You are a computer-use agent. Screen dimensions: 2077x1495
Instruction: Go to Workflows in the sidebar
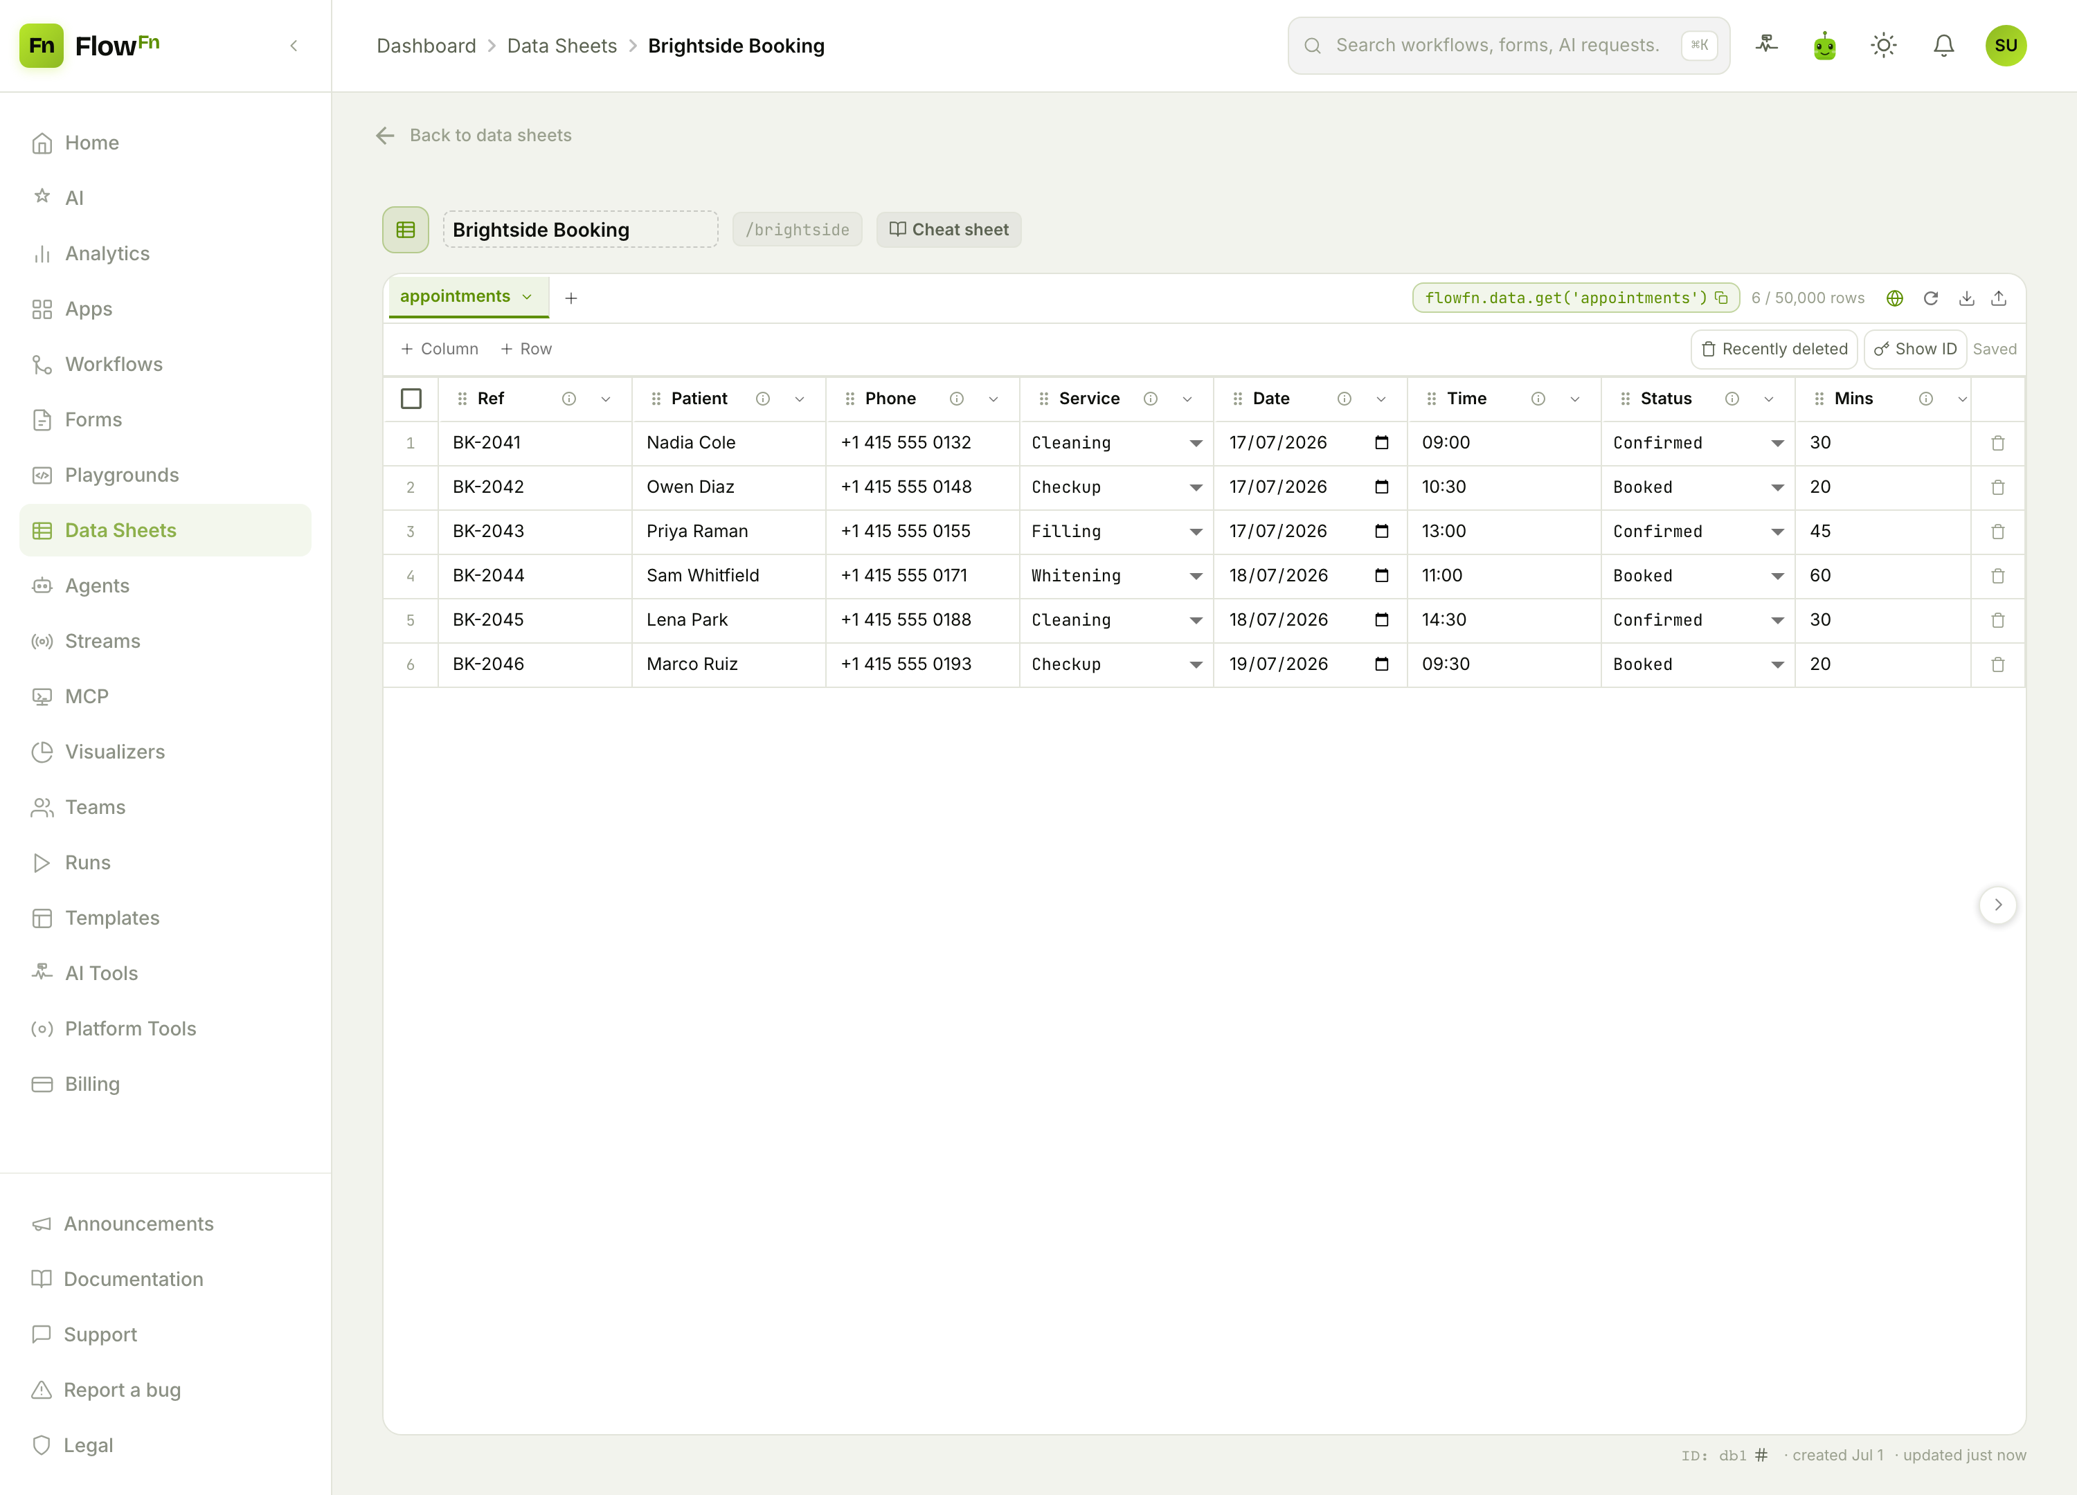click(x=165, y=364)
